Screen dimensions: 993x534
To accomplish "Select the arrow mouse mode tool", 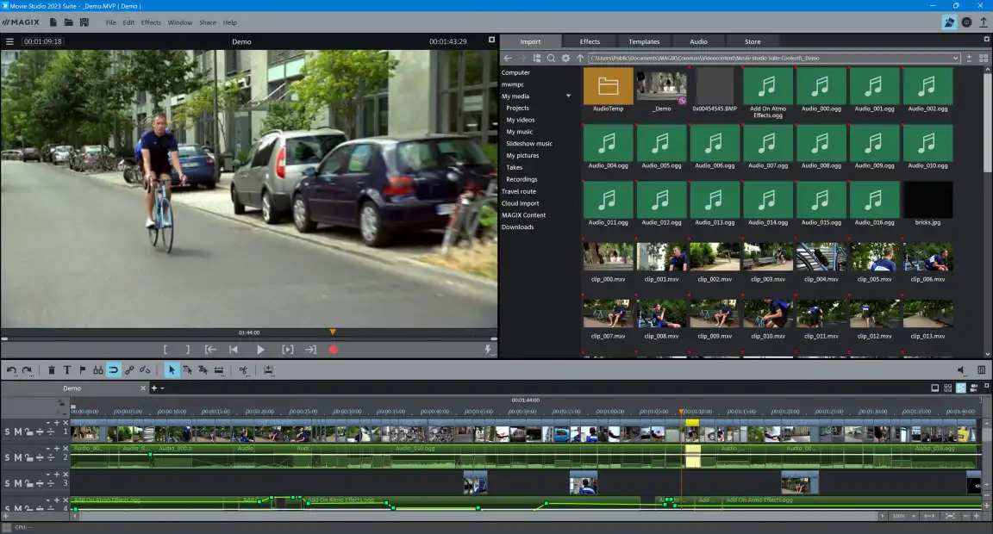I will click(172, 370).
